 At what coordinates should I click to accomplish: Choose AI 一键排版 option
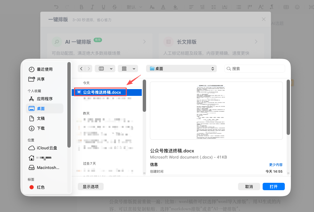100,46
